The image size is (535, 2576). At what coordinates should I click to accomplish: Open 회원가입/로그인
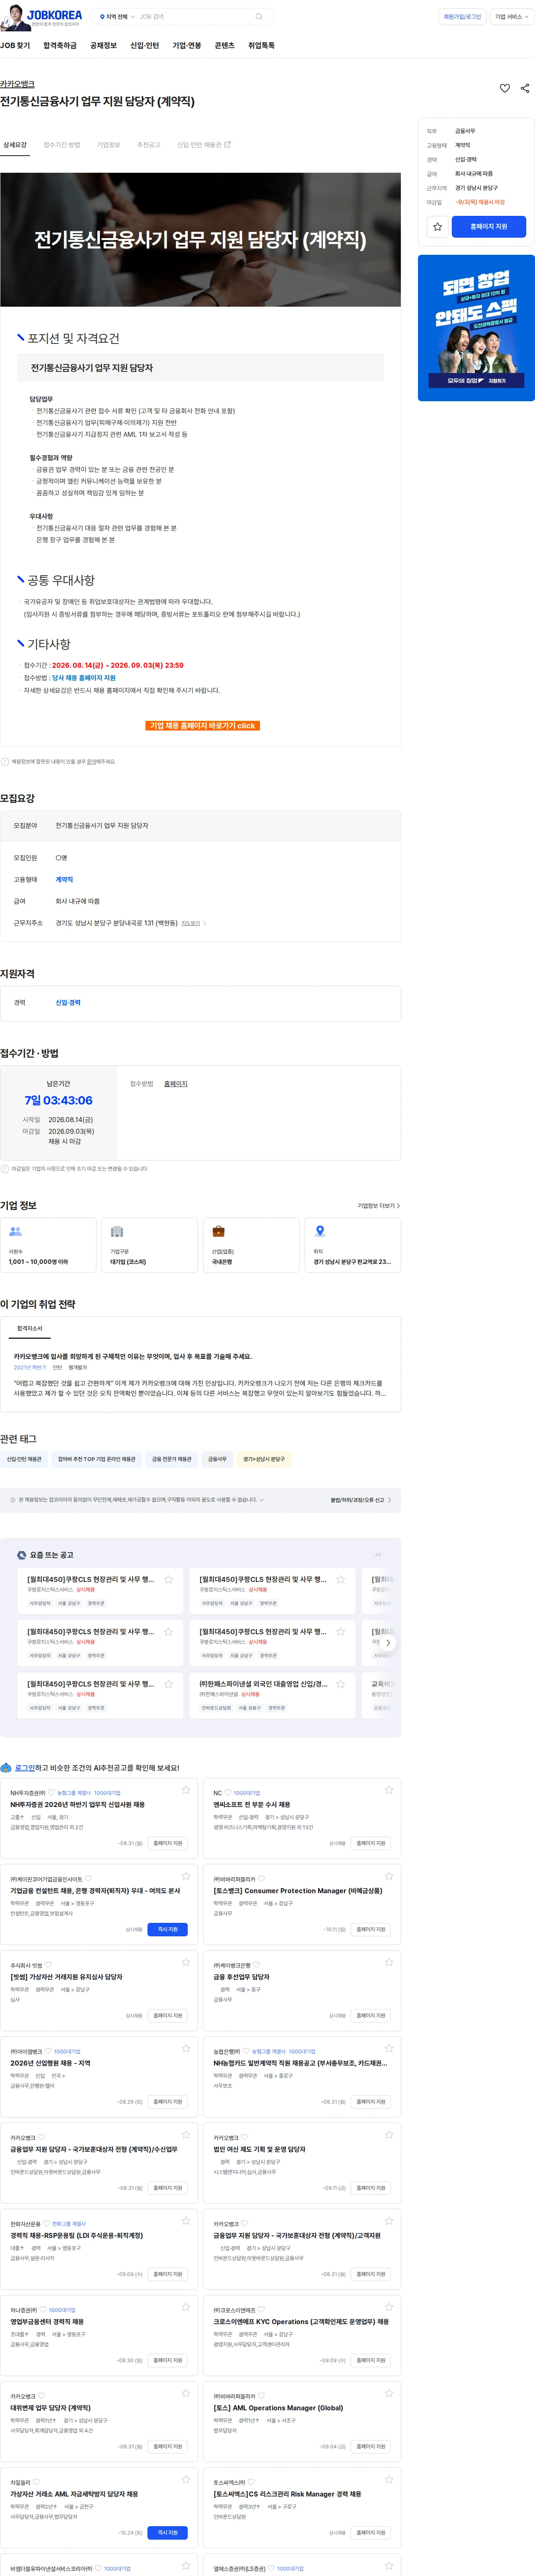pyautogui.click(x=462, y=17)
